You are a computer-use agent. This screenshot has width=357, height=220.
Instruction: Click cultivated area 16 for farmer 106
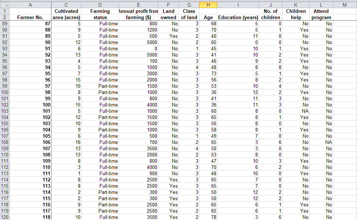pyautogui.click(x=66, y=142)
